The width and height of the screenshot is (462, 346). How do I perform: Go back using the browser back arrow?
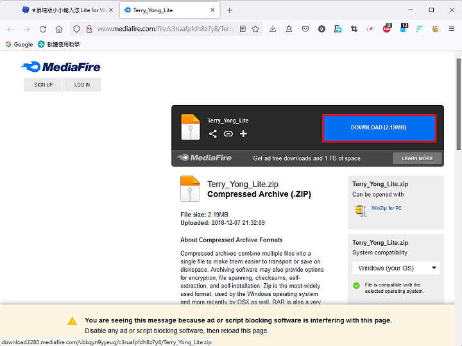pos(10,29)
